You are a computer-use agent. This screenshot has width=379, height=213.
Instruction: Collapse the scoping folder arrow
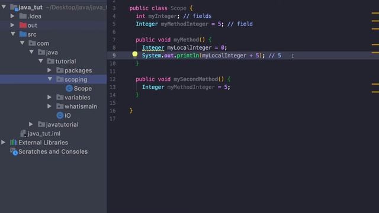pyautogui.click(x=50, y=79)
